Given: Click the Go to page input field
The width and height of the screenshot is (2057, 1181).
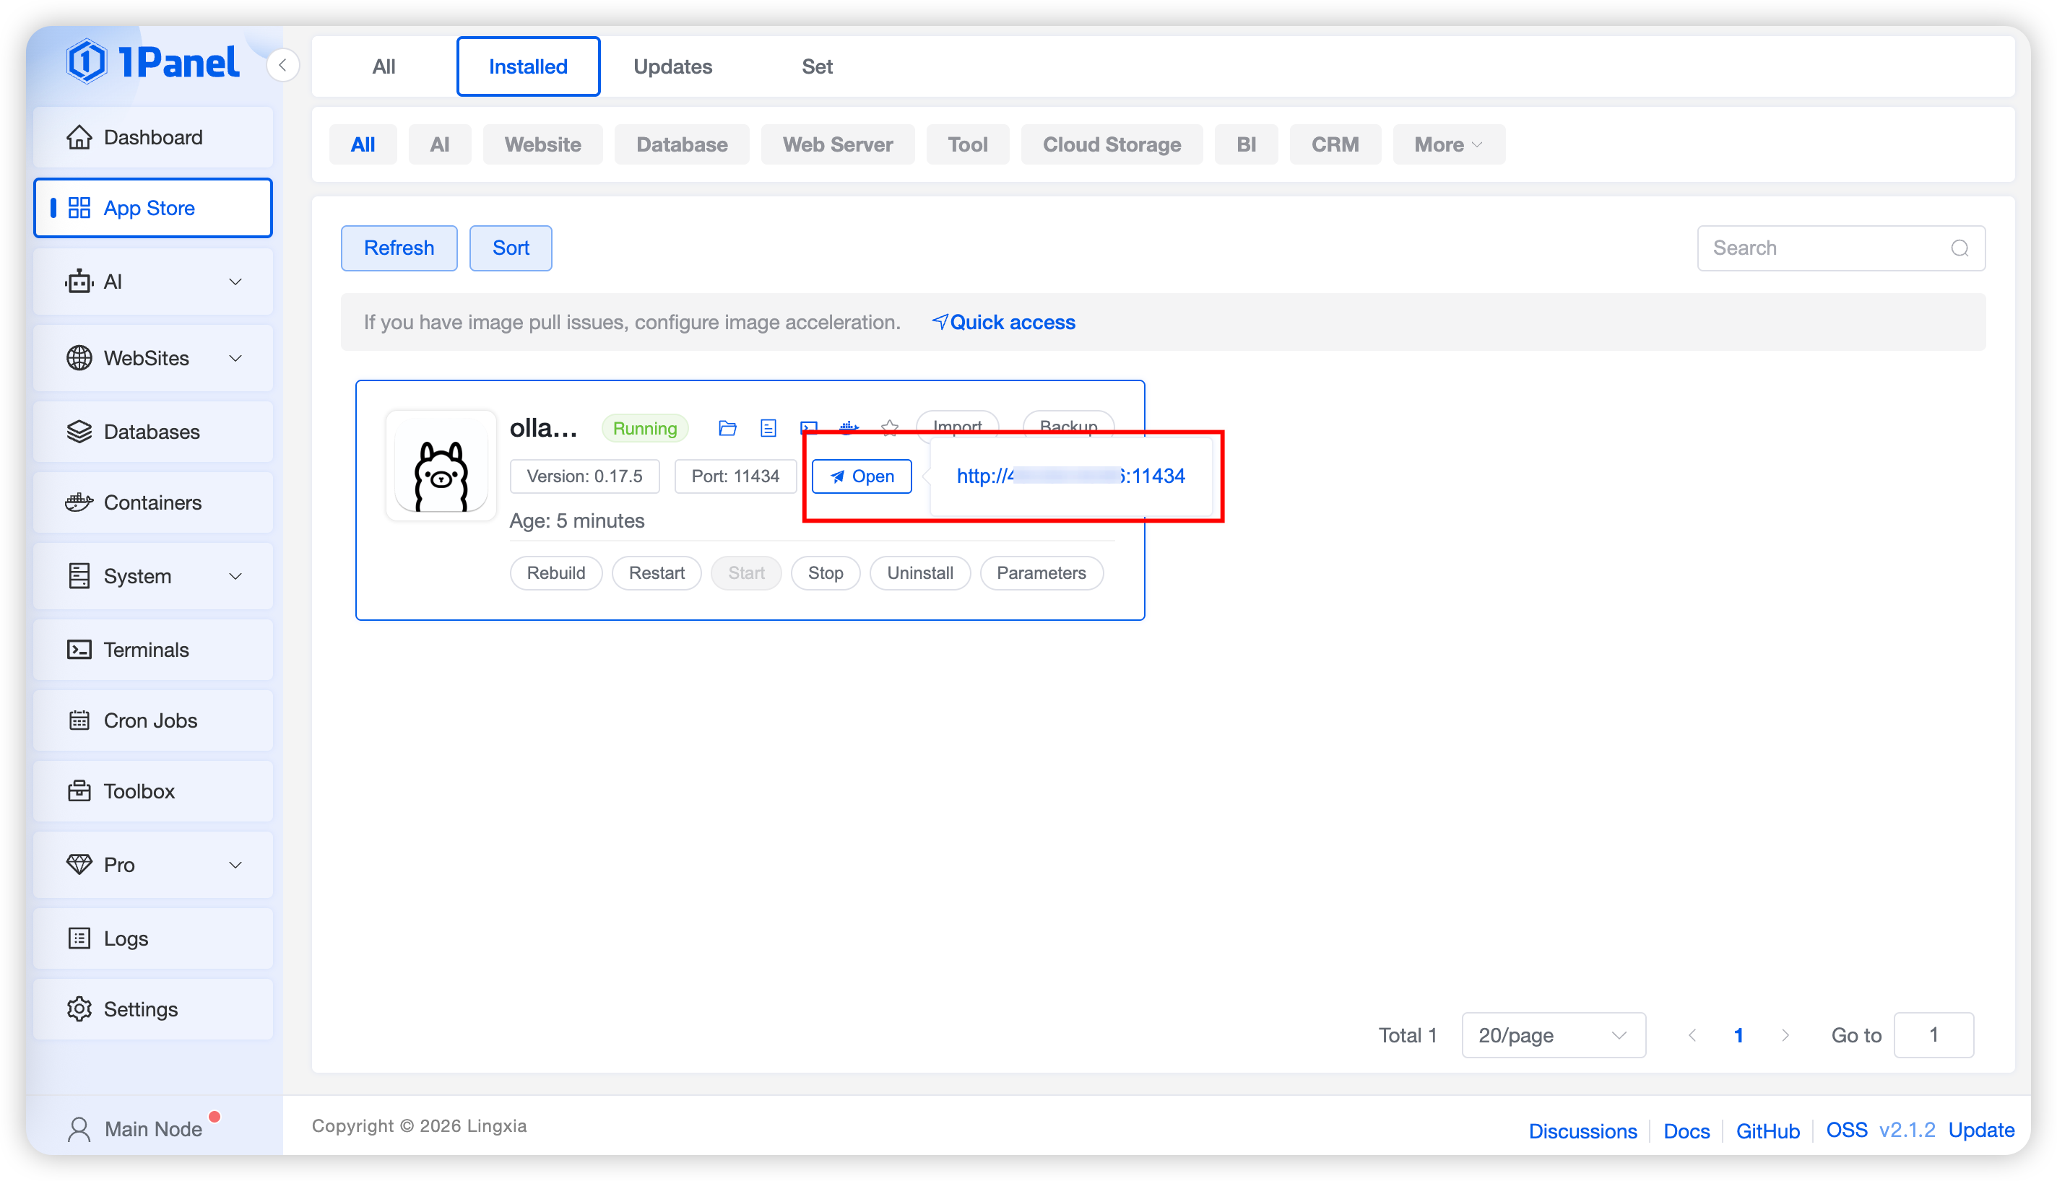Looking at the screenshot, I should tap(1933, 1035).
